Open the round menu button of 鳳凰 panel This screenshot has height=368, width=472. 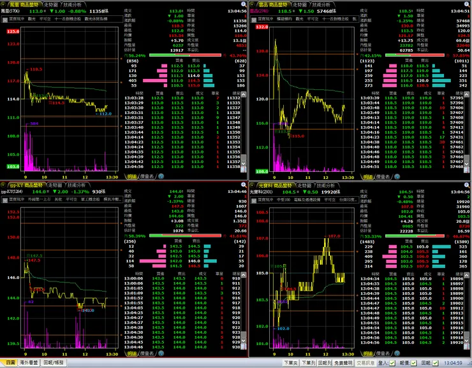(x=4, y=4)
